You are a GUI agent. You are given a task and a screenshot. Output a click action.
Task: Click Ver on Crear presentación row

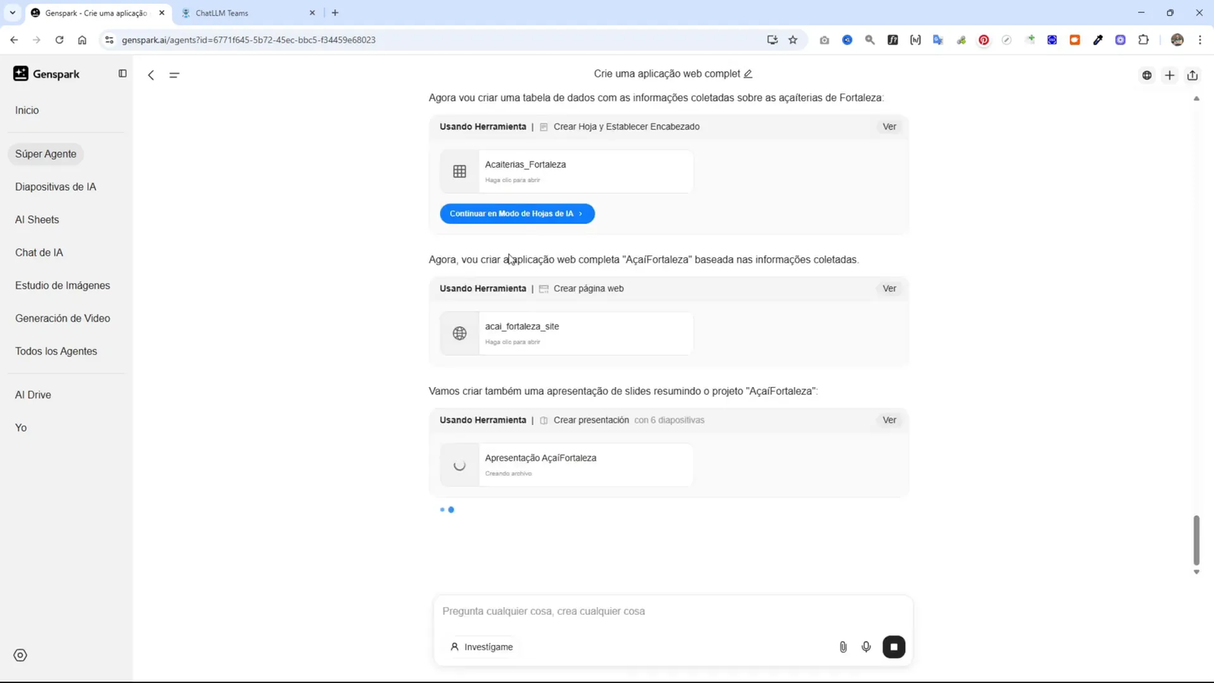point(888,420)
